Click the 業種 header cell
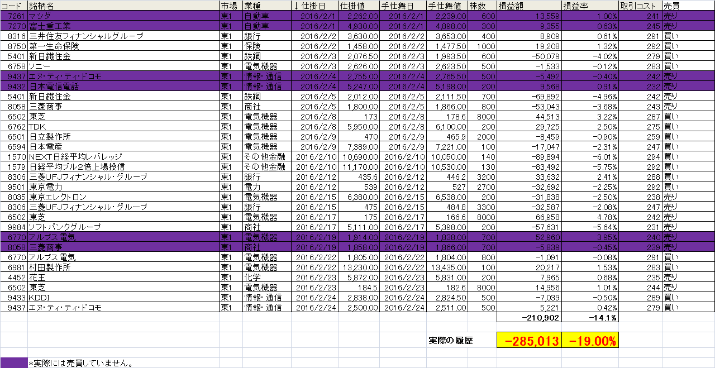The image size is (715, 368). click(267, 6)
